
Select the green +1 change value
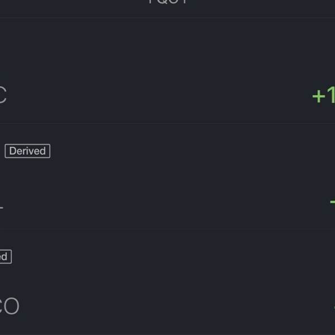[x=324, y=95]
